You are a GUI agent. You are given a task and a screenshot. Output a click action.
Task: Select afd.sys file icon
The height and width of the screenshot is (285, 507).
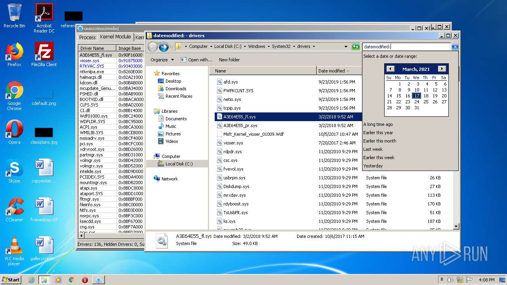(x=219, y=82)
